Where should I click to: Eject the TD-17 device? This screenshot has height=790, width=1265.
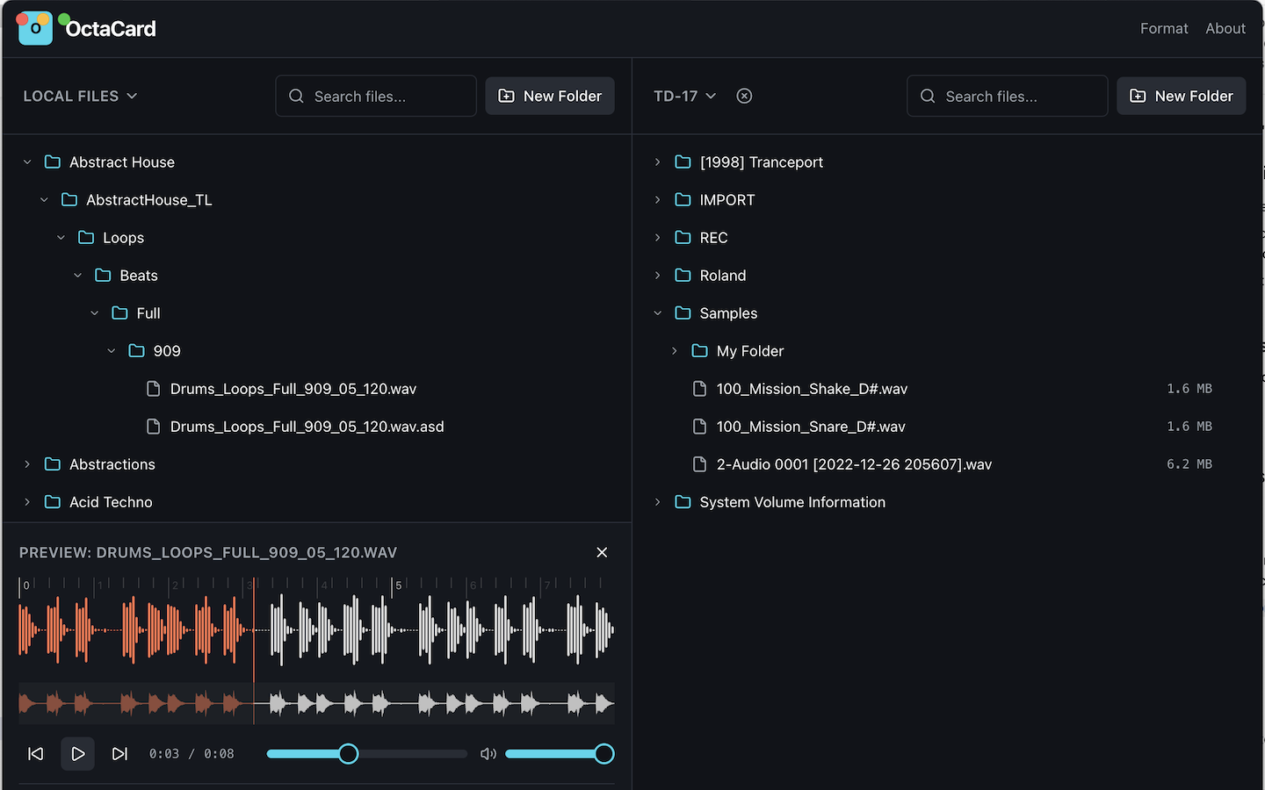(744, 97)
